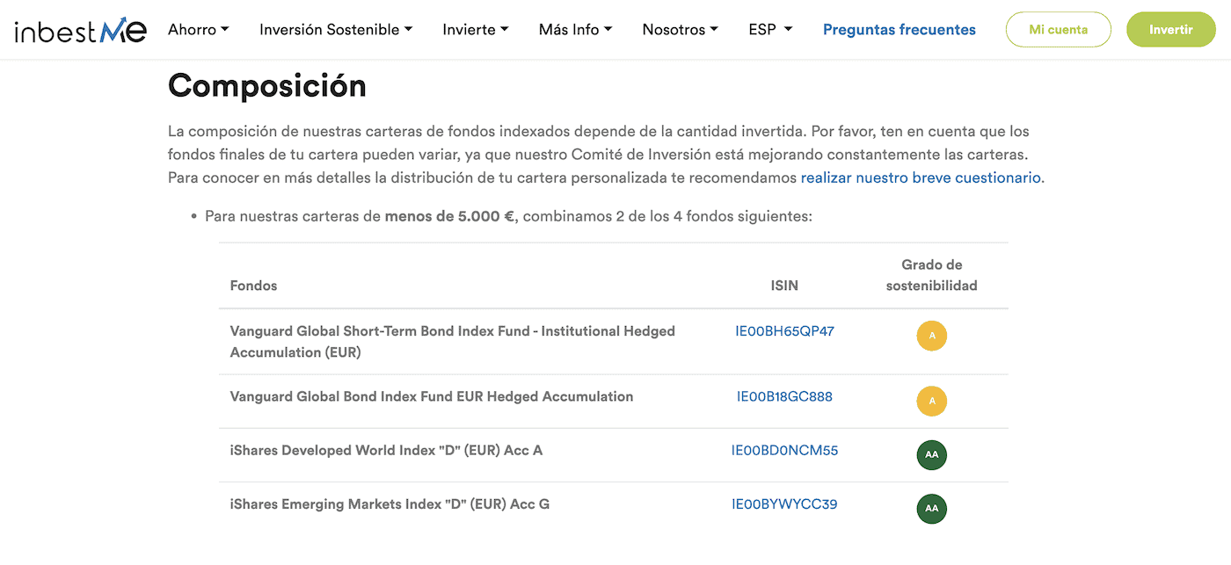The height and width of the screenshot is (565, 1231).
Task: Click the inbestMe logo
Action: pyautogui.click(x=81, y=31)
